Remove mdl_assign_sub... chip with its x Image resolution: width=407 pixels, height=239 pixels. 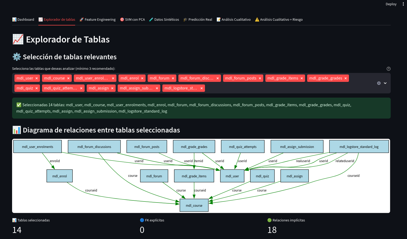pos(157,88)
